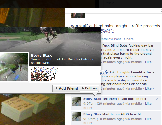Click the poster's thumbnail above the raffle post
Image resolution: width=162 pixels, height=125 pixels.
point(78,16)
